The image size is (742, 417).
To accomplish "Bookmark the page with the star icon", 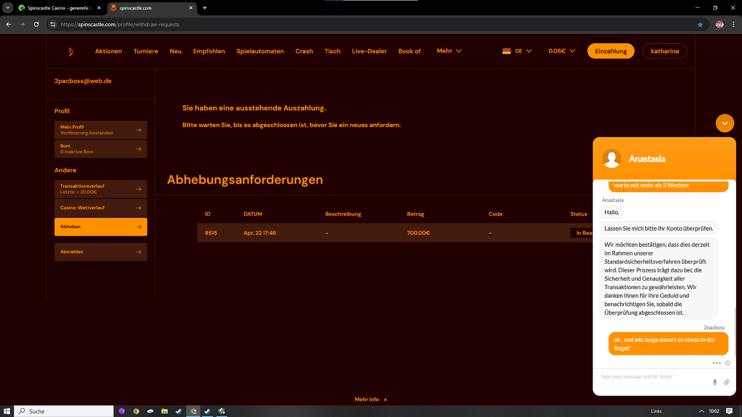I will (x=700, y=25).
